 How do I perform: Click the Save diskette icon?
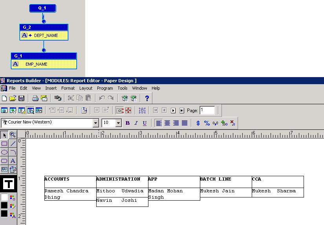22,98
